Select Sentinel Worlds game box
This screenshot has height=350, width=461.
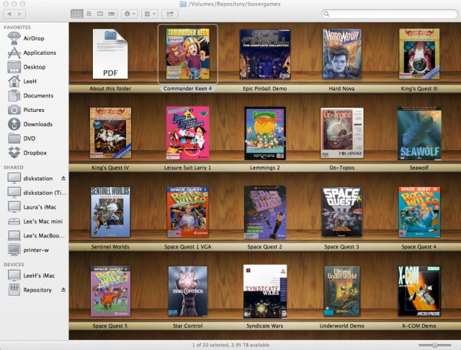pos(110,212)
